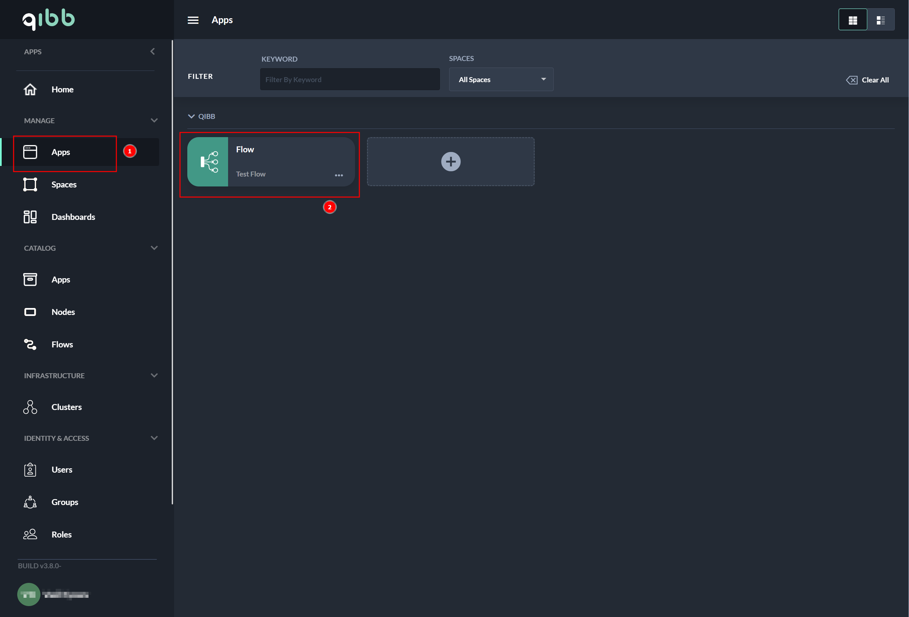The image size is (909, 617).
Task: Toggle the hamburger menu sidebar
Action: pyautogui.click(x=193, y=20)
